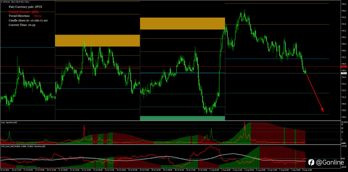Click the 8 Aug 12:00 time axis label
This screenshot has height=172, width=348.
click(x=307, y=170)
